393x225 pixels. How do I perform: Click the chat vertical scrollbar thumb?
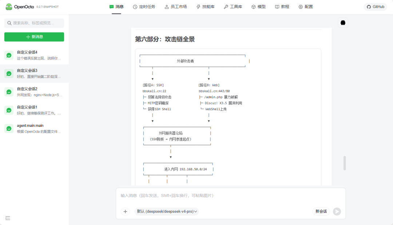[345, 163]
